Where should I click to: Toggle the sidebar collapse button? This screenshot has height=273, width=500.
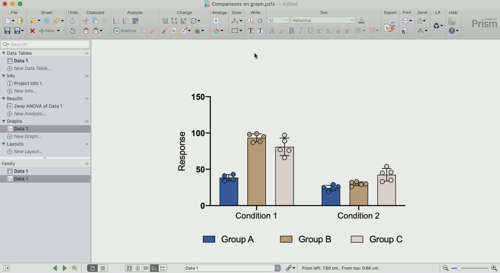[6, 268]
